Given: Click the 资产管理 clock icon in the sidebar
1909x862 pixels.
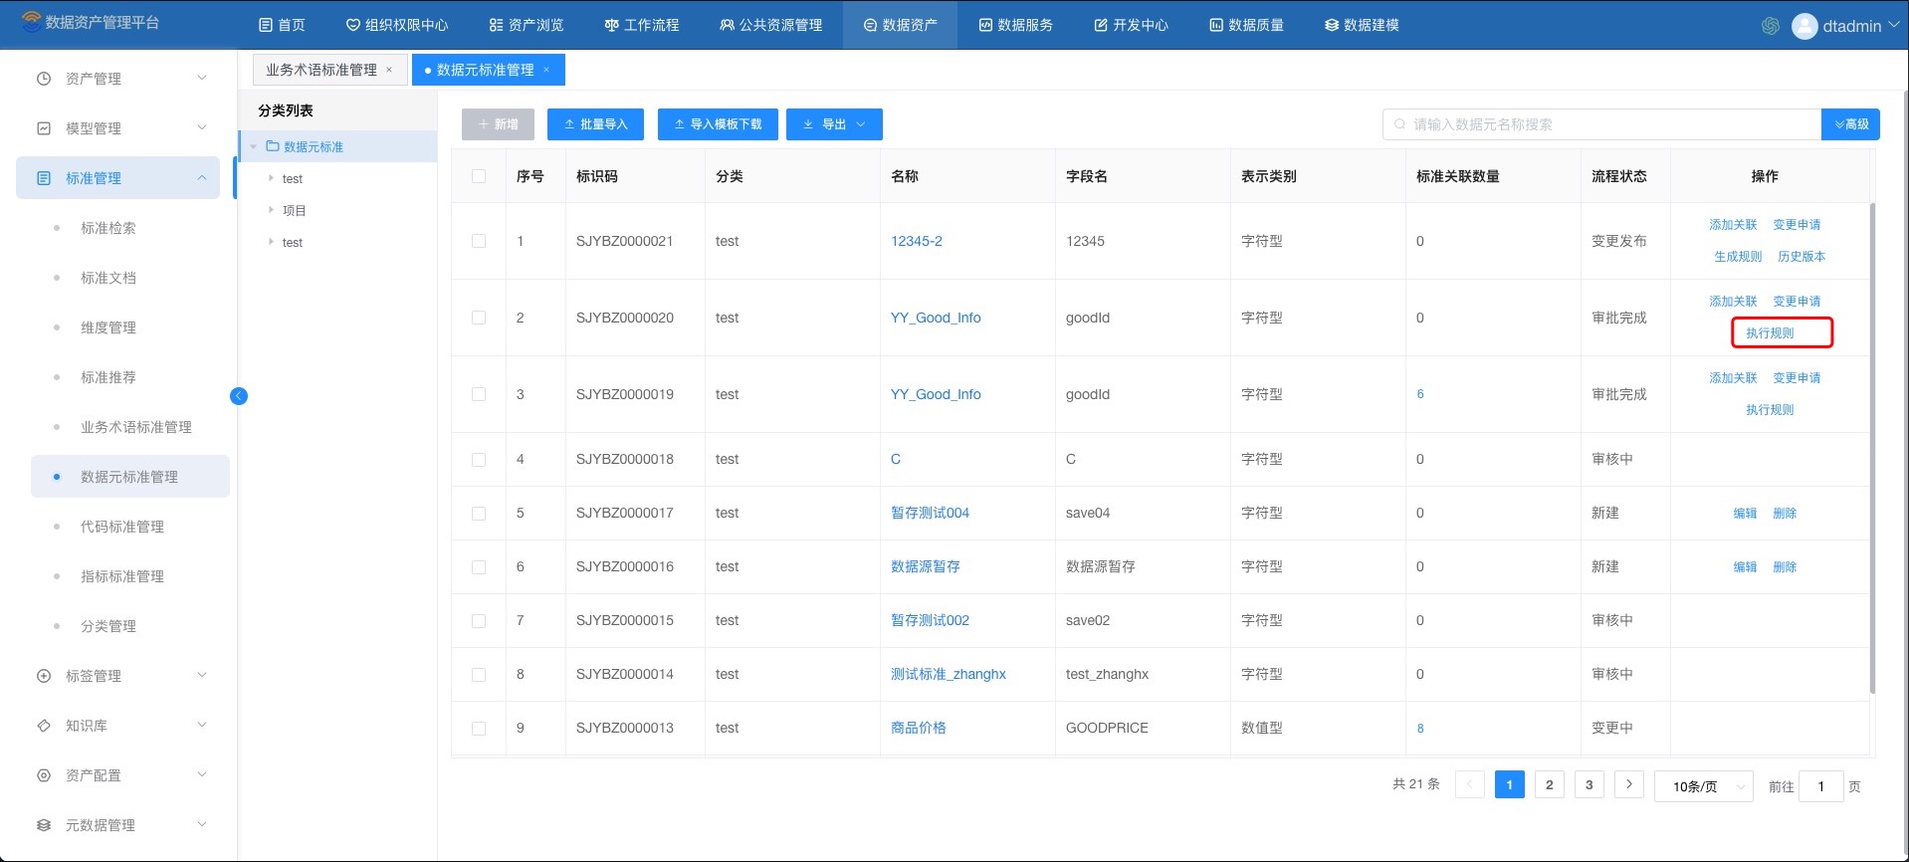Looking at the screenshot, I should [44, 79].
